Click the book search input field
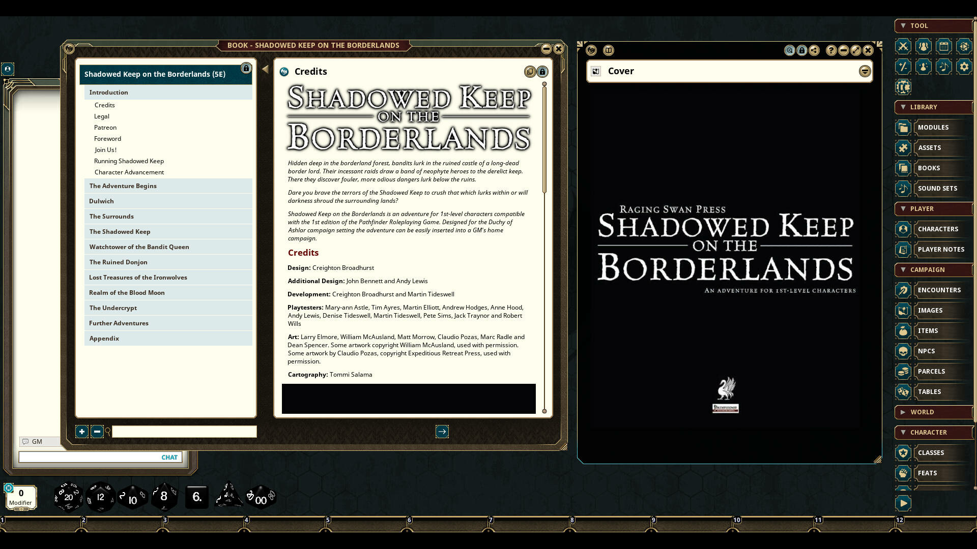The width and height of the screenshot is (977, 549). [x=184, y=432]
